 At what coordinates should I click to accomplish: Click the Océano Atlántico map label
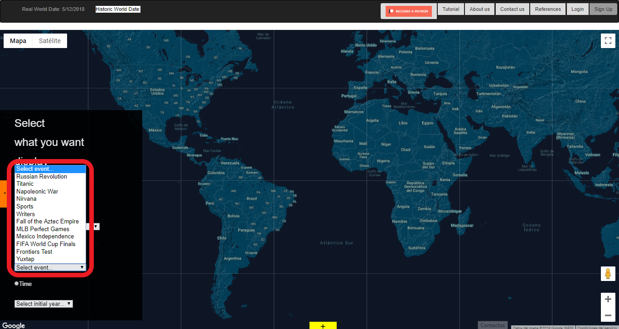point(283,105)
